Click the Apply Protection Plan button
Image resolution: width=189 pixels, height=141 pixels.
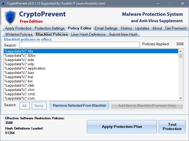click(x=122, y=127)
